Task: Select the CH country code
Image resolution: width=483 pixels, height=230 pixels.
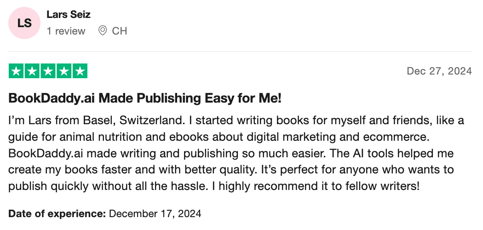Action: tap(120, 31)
